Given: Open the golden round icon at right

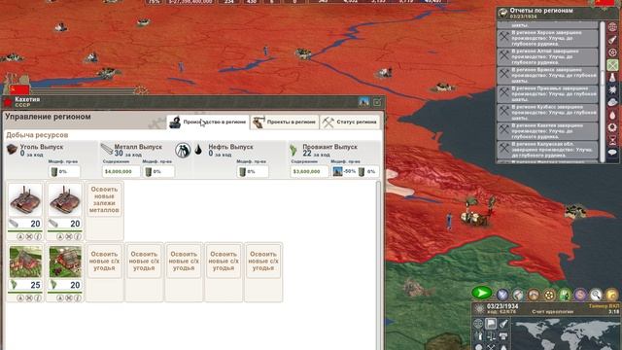Looking at the screenshot, I should click(611, 295).
